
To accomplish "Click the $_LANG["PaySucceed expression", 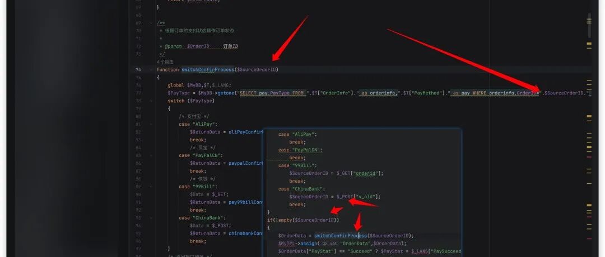I will [436, 251].
